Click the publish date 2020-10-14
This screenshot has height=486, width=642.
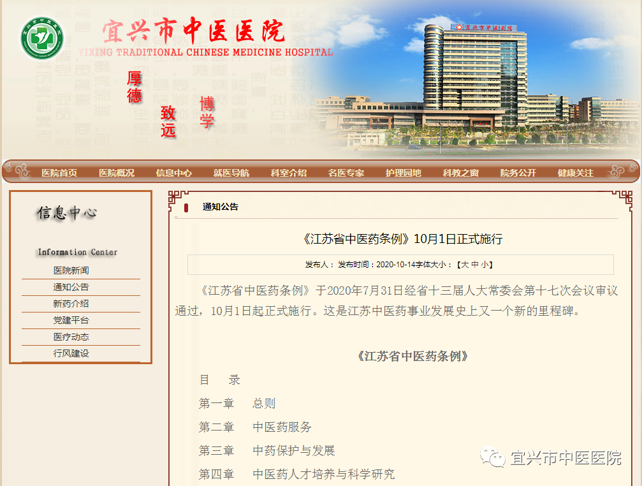tap(395, 265)
